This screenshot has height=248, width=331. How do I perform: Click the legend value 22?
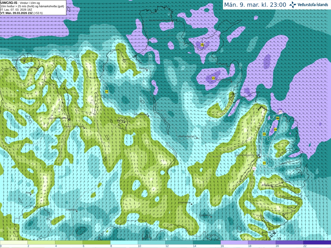[x=305, y=246]
